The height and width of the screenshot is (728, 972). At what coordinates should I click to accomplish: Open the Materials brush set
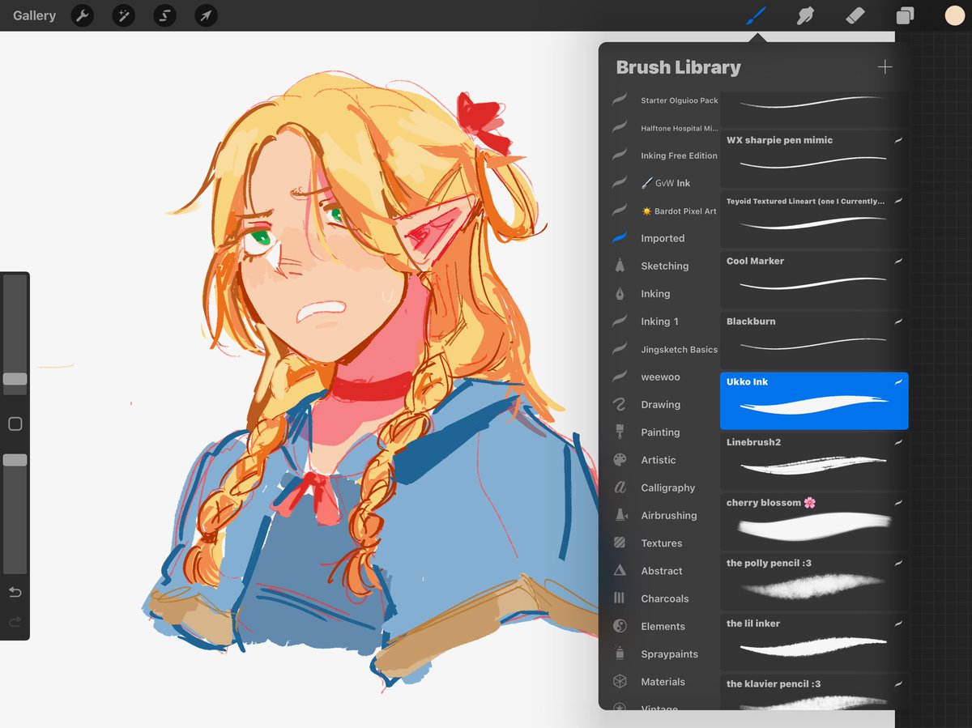pos(664,682)
